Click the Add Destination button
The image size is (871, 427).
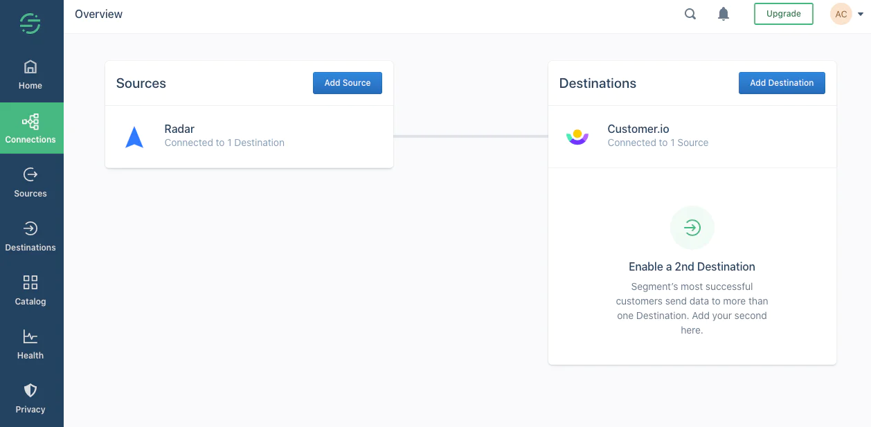782,82
